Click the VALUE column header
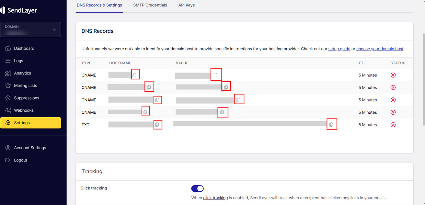Viewport: 425px width, 205px height. coord(182,63)
